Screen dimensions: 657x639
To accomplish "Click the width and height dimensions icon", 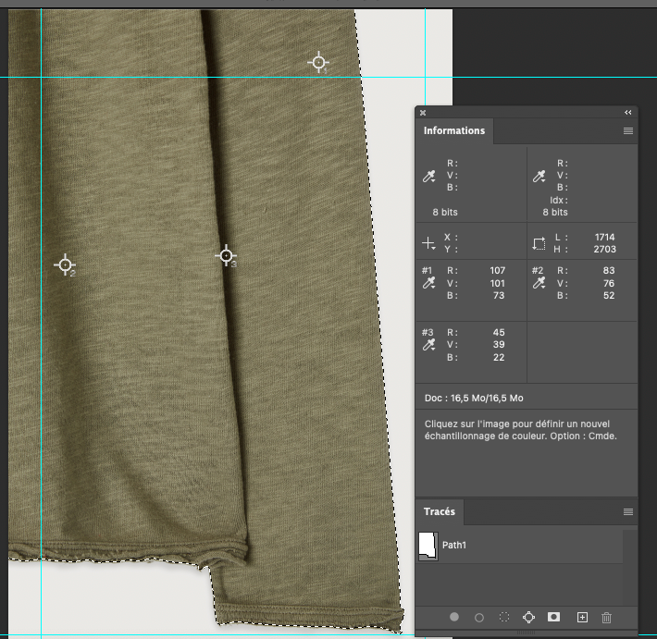I will [539, 243].
